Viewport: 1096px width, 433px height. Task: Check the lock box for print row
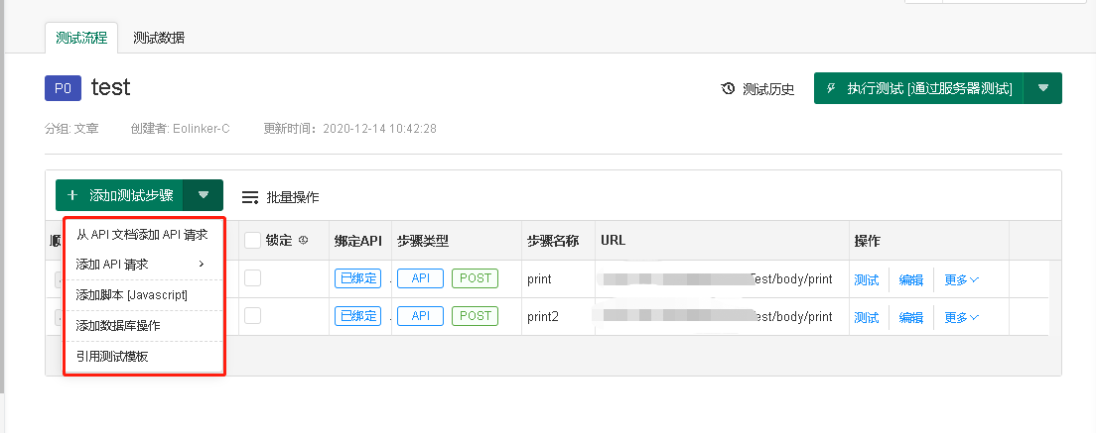pyautogui.click(x=252, y=278)
